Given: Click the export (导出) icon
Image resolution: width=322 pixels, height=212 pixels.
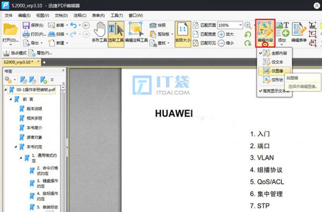Looking at the screenshot, I should [x=26, y=43].
